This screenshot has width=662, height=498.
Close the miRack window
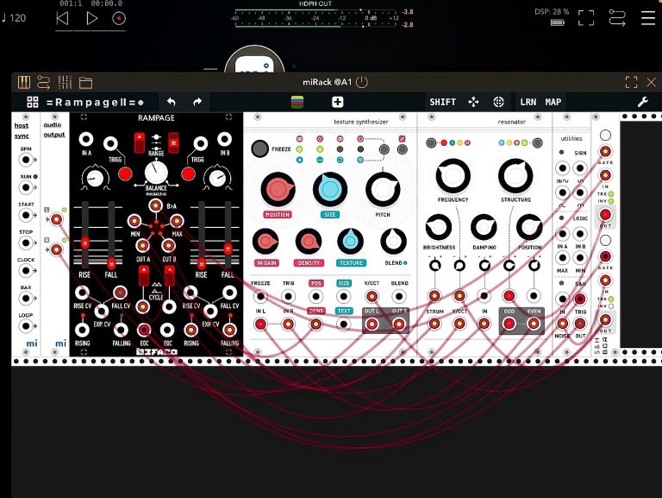pyautogui.click(x=652, y=82)
